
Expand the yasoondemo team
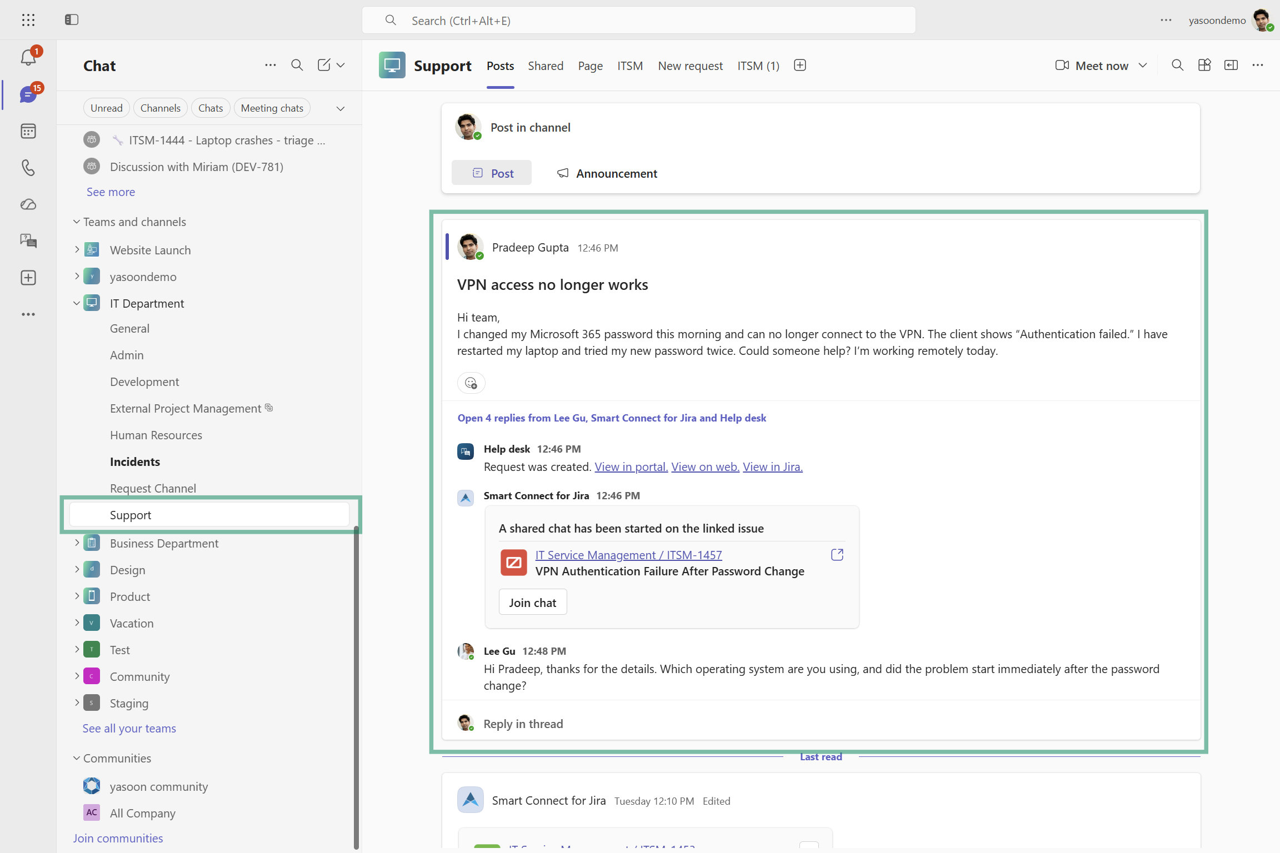77,277
